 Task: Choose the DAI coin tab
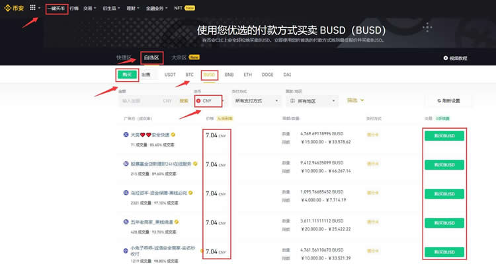(287, 75)
